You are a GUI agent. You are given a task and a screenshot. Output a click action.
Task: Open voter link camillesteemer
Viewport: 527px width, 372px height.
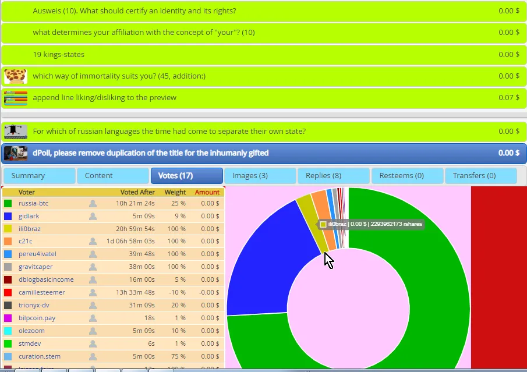click(x=42, y=292)
